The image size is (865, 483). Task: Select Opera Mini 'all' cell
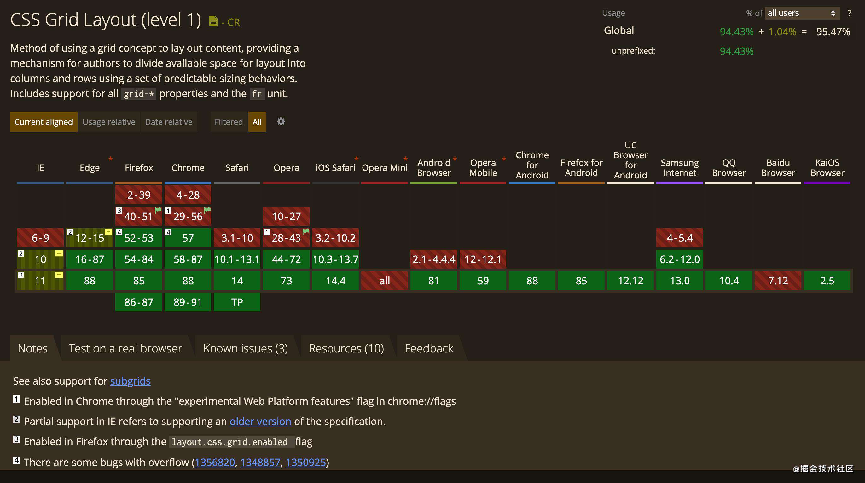click(x=385, y=281)
